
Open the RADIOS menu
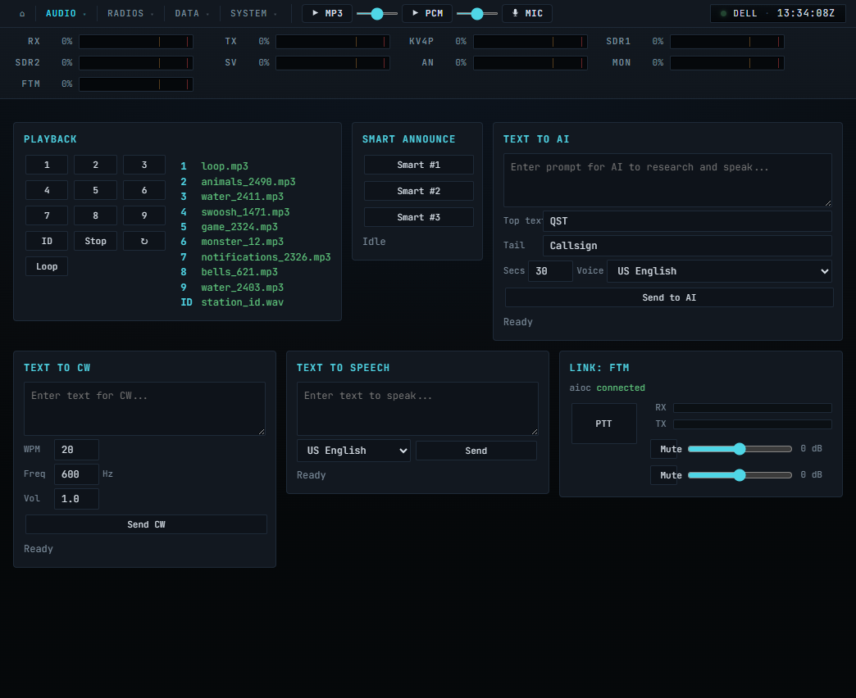(x=130, y=13)
